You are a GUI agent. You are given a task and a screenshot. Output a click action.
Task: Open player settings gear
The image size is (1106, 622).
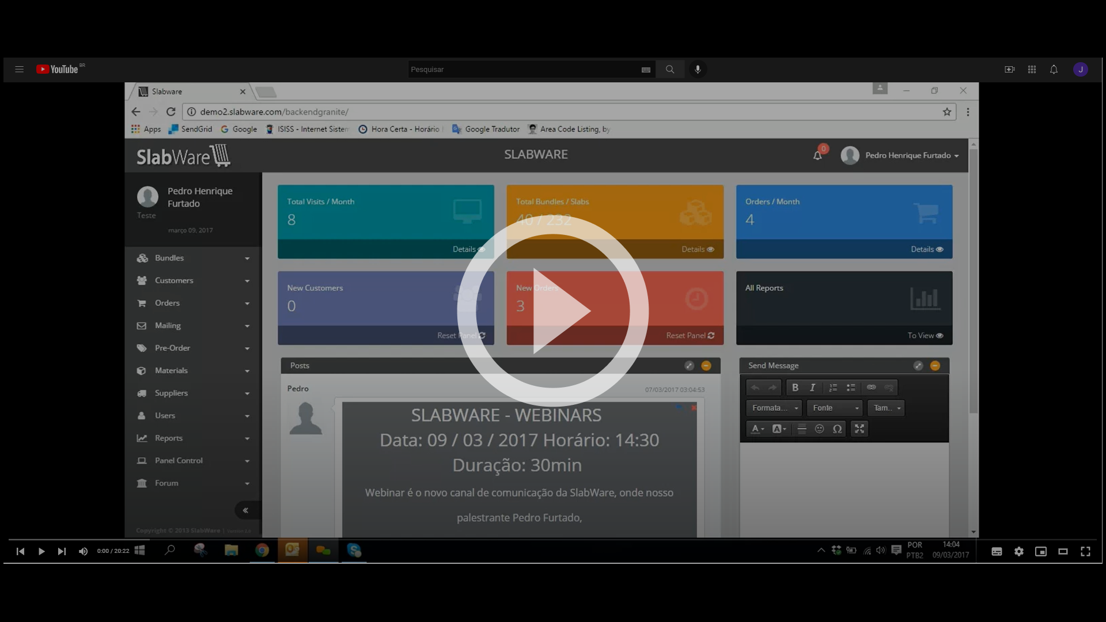(1019, 551)
